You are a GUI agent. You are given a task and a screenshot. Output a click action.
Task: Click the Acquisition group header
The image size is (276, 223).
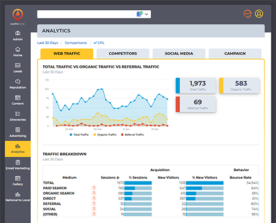160,170
